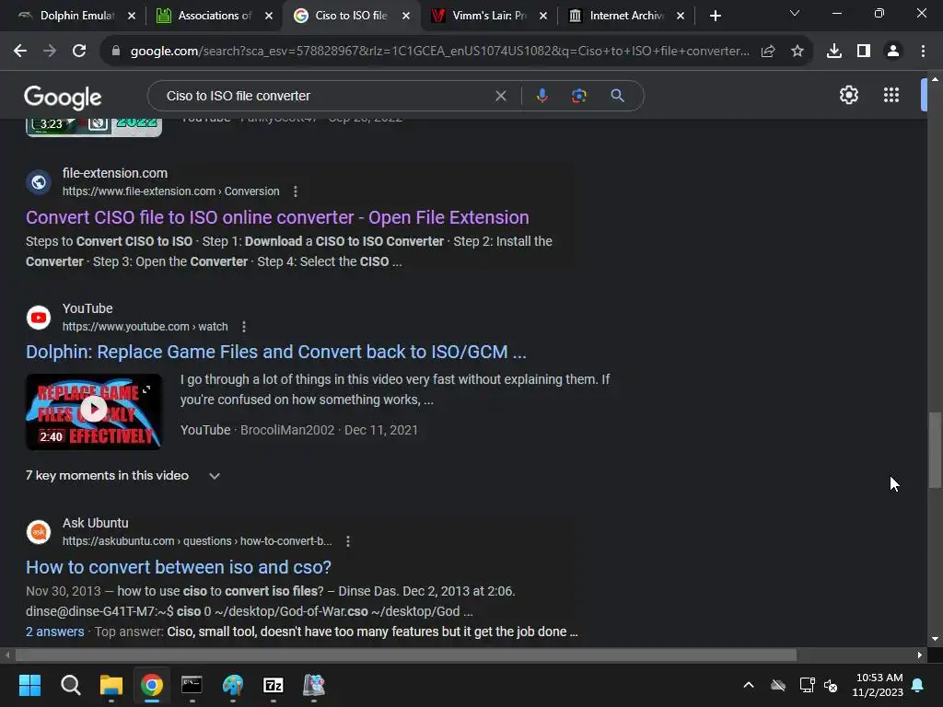
Task: Switch to the Vimm's Lair tab
Action: 489,16
